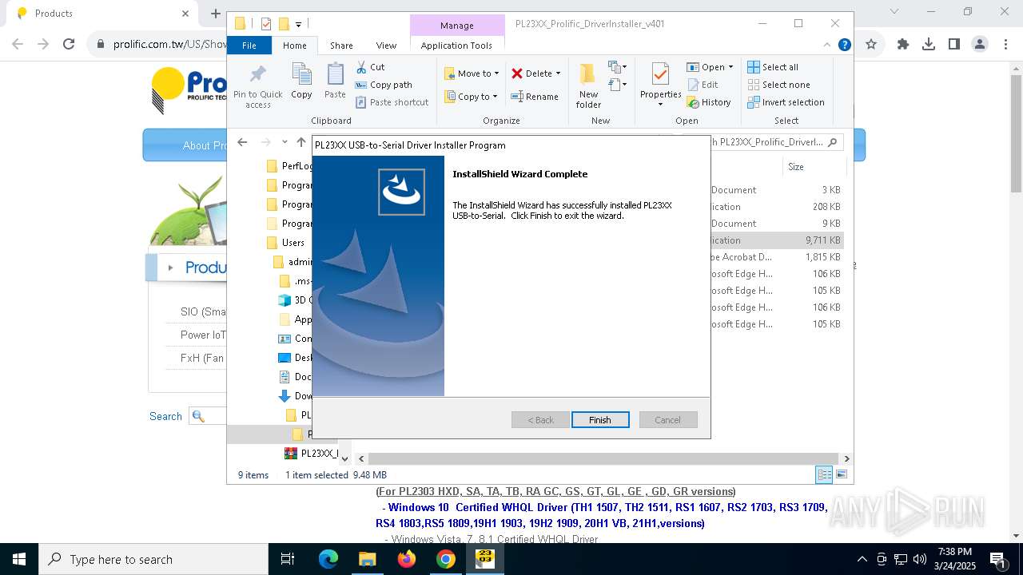Viewport: 1023px width, 575px height.
Task: Switch to the Home ribbon tab
Action: [295, 46]
